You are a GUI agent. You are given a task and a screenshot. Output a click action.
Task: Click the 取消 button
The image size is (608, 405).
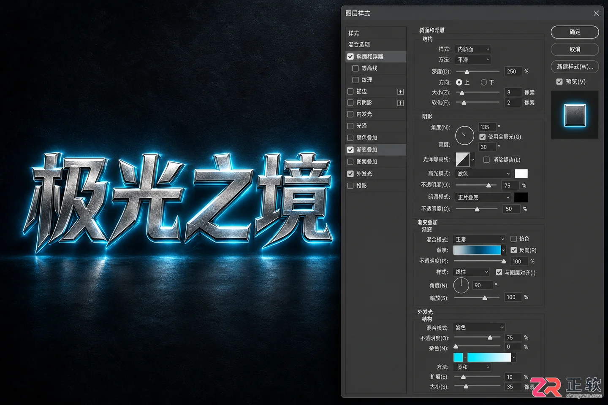(x=575, y=49)
